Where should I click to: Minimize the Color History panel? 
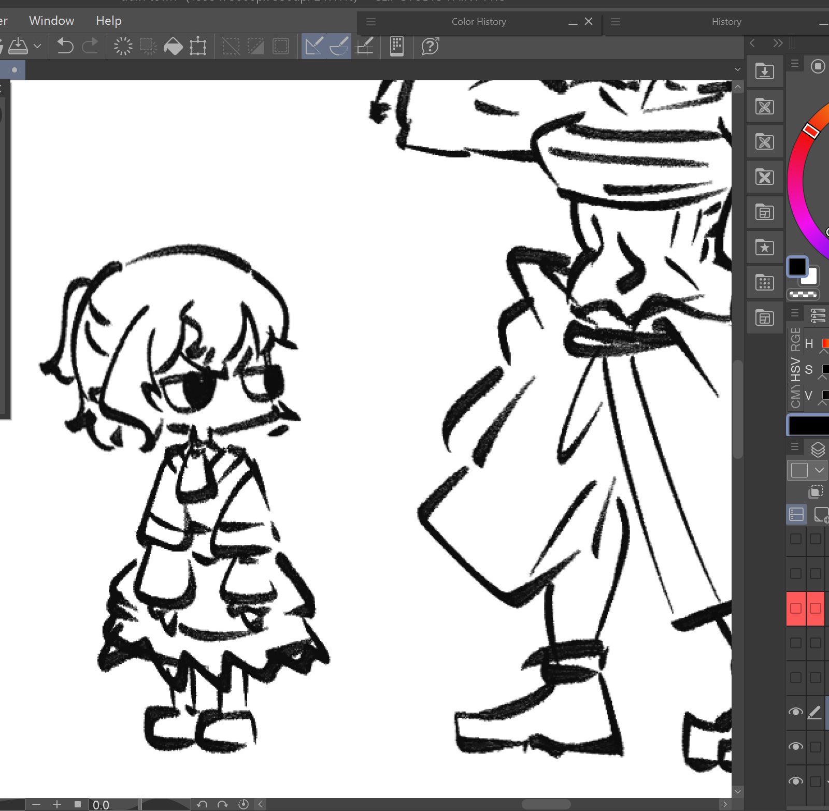[573, 23]
